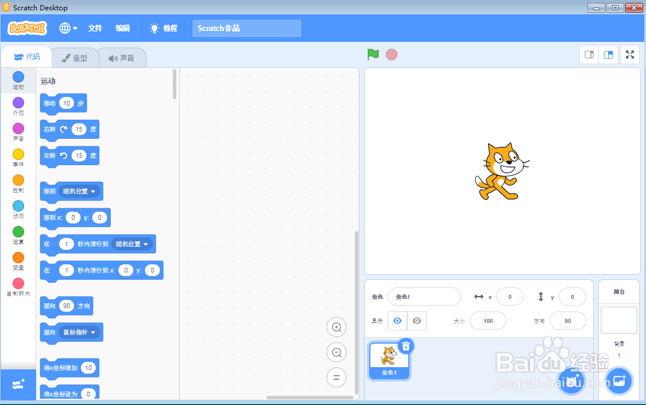Switch to the 造型 tab
Screen dimensions: 646x405
tap(75, 58)
